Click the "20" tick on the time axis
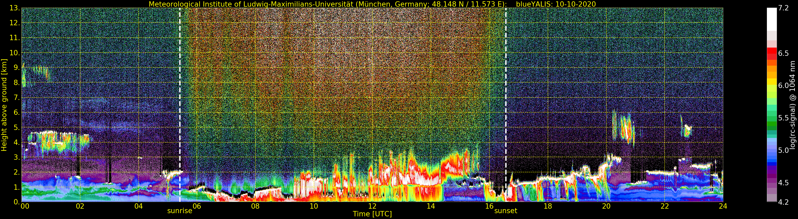This screenshot has width=798, height=219. 606,206
